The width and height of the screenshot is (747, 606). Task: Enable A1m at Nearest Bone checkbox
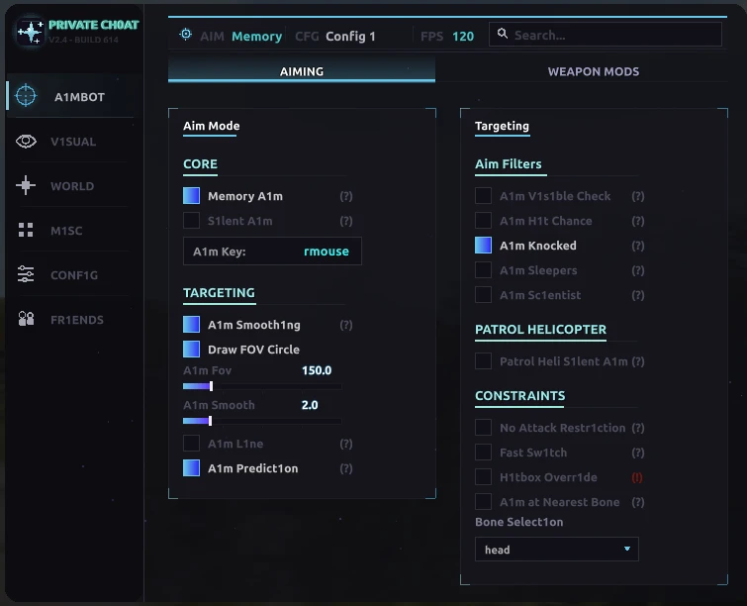tap(483, 502)
